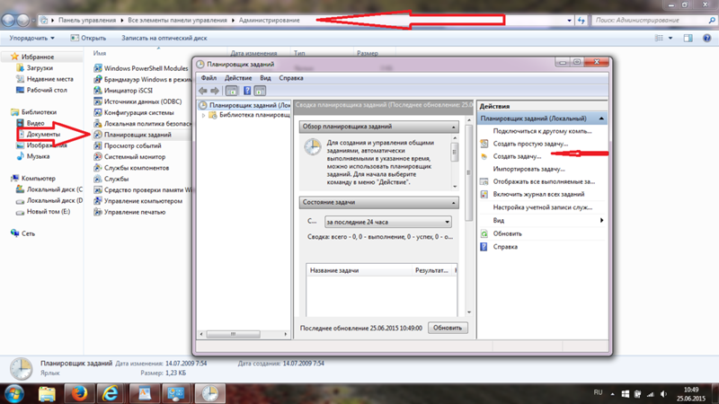Select Планировщик заданий in file list

point(132,135)
